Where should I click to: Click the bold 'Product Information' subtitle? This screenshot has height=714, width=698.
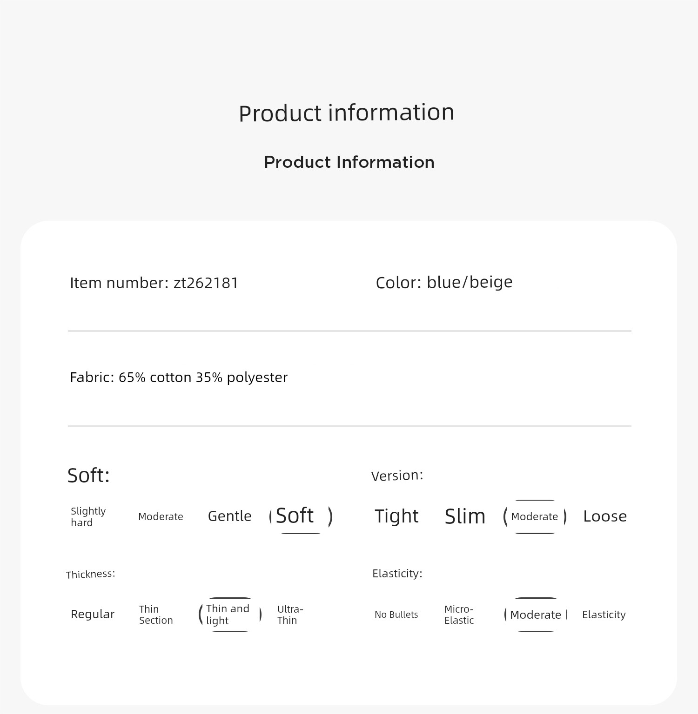pos(349,162)
